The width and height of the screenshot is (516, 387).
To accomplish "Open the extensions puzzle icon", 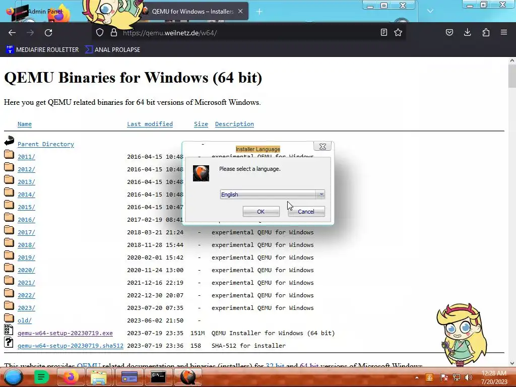I will (486, 32).
